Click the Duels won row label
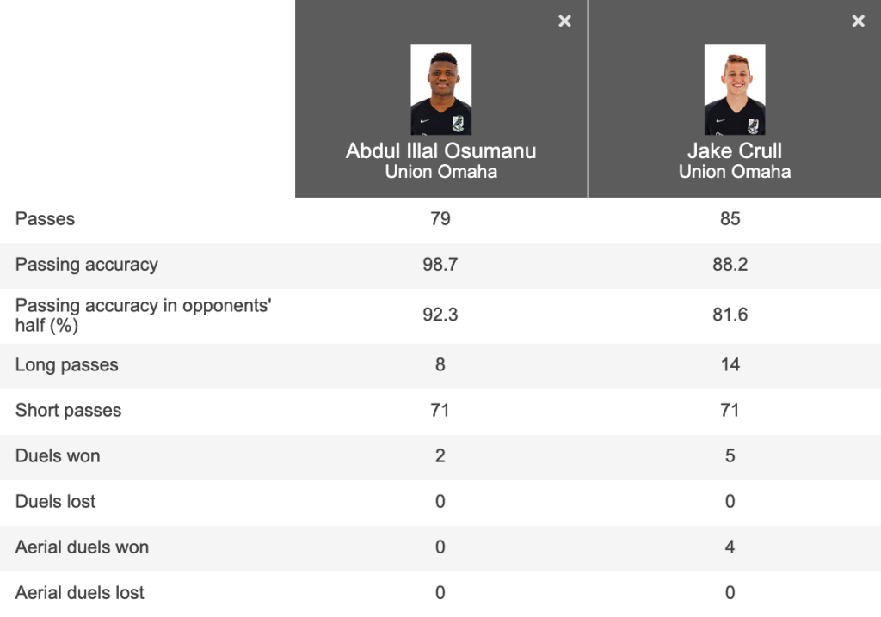The width and height of the screenshot is (881, 617). click(x=58, y=456)
